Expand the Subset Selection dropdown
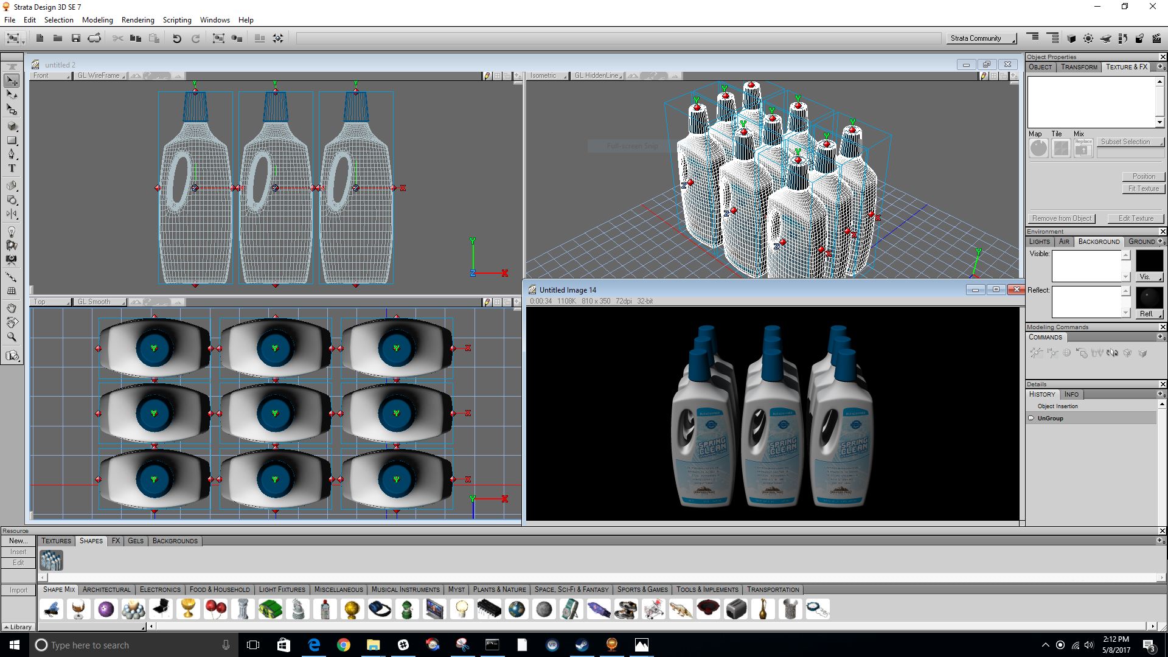This screenshot has width=1168, height=657. click(1130, 141)
